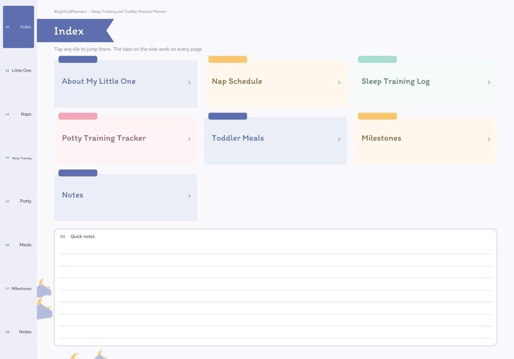Viewport: 514px width, 359px height.
Task: Click the yellow tag above Nap Schedule
Action: pyautogui.click(x=227, y=60)
